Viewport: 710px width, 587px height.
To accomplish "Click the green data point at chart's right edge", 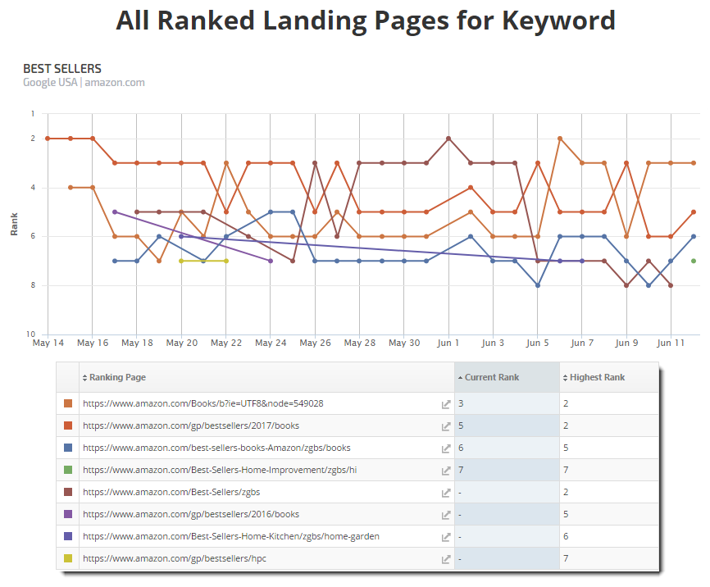I will [x=694, y=261].
